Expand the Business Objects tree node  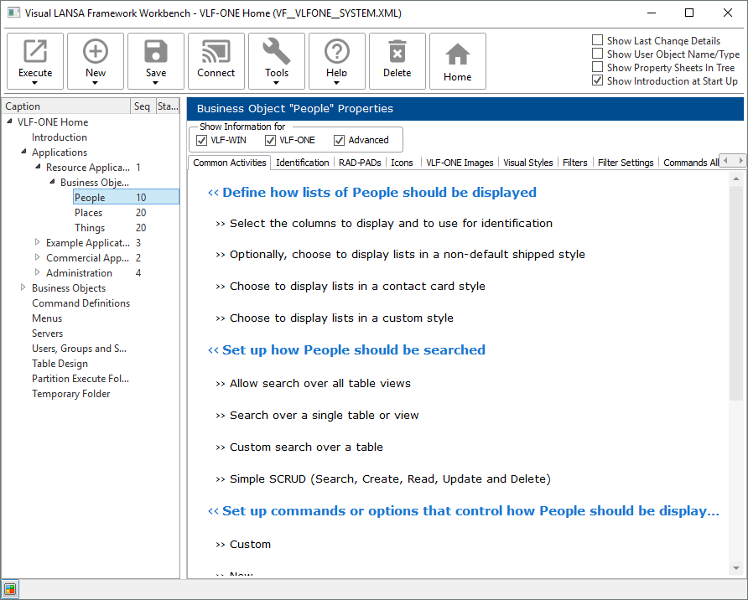23,288
